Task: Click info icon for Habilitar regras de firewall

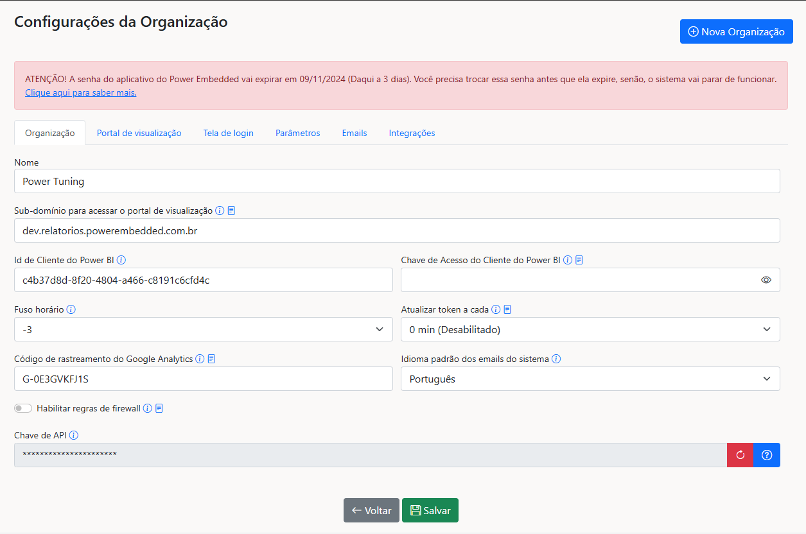Action: (x=148, y=408)
